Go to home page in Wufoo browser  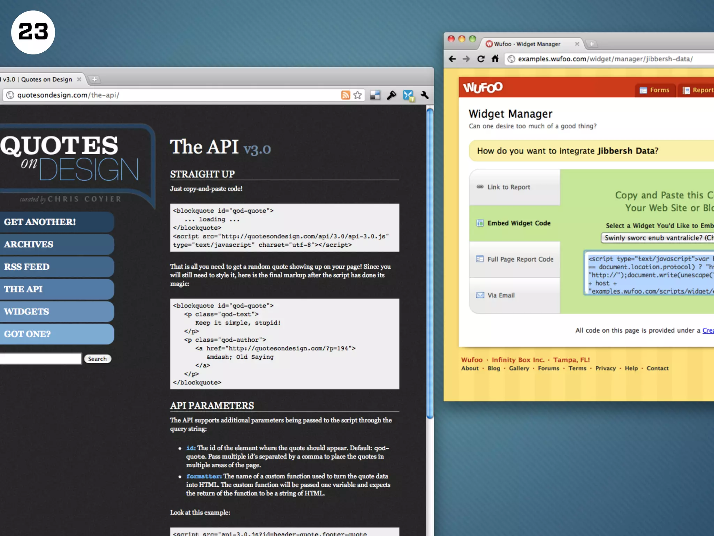[x=495, y=59]
